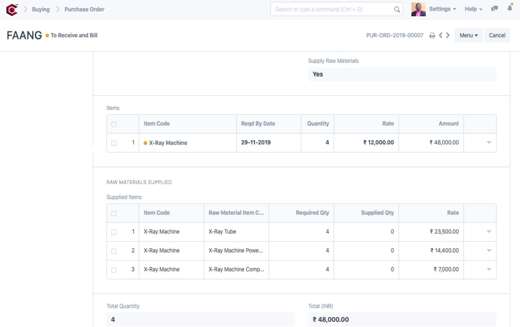This screenshot has width=520, height=327.
Task: Open the Help dropdown menu
Action: tap(473, 9)
